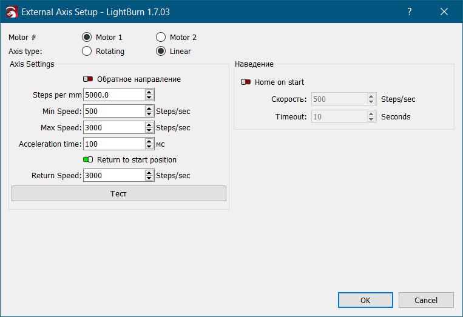The height and width of the screenshot is (317, 463).
Task: Confirm settings with the OK button
Action: (365, 300)
